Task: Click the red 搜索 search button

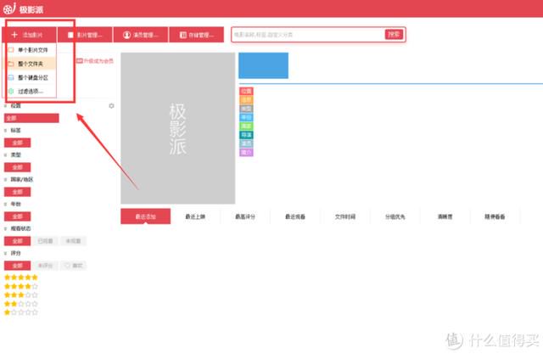Action: point(394,34)
